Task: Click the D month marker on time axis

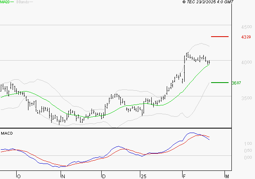Action: [104, 177]
